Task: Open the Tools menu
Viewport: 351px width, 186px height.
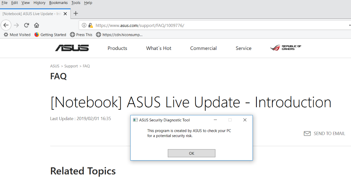Action: pos(76,3)
